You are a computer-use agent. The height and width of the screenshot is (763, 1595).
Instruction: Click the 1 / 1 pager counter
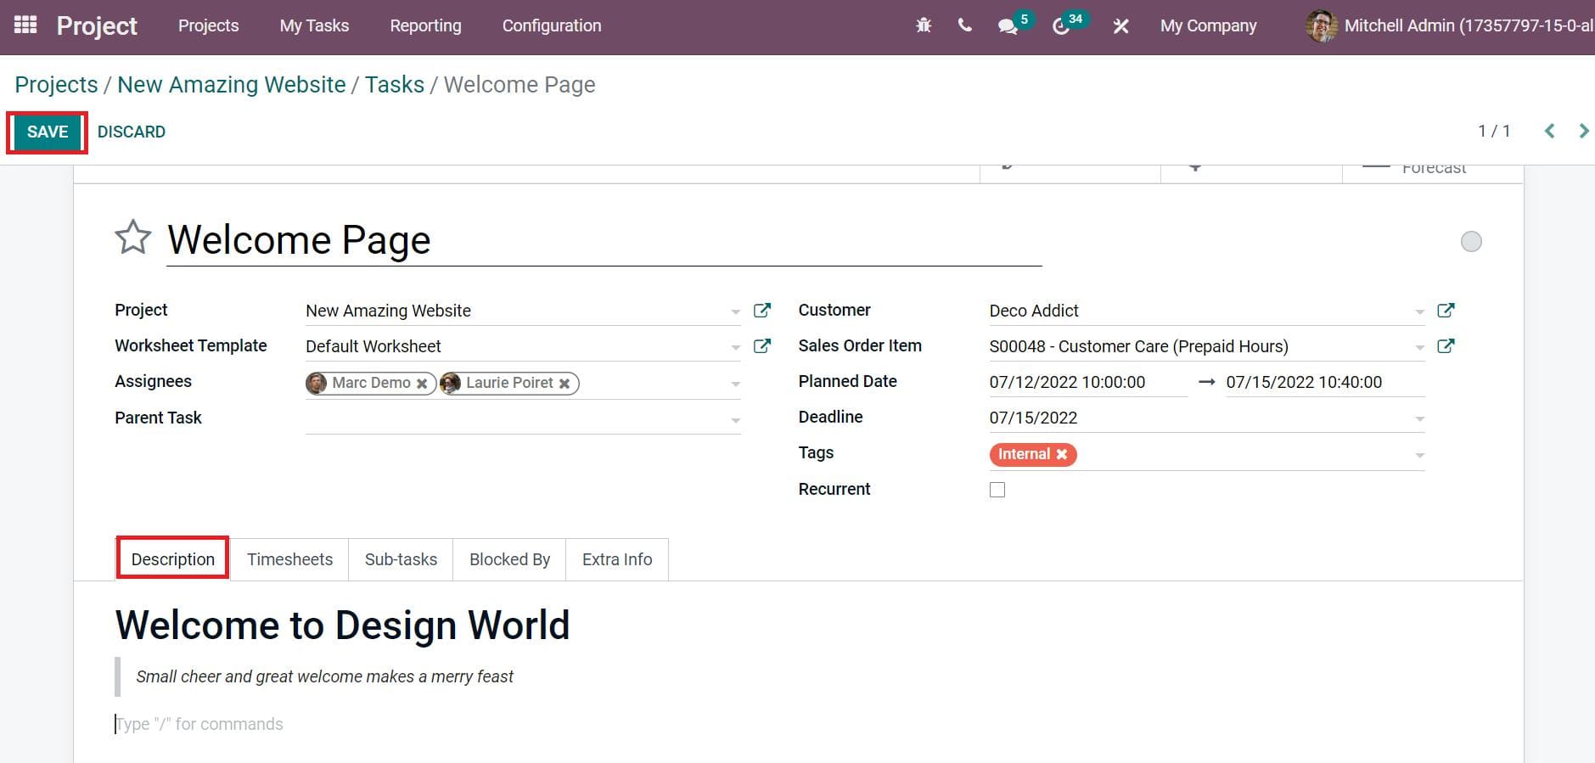[1494, 132]
